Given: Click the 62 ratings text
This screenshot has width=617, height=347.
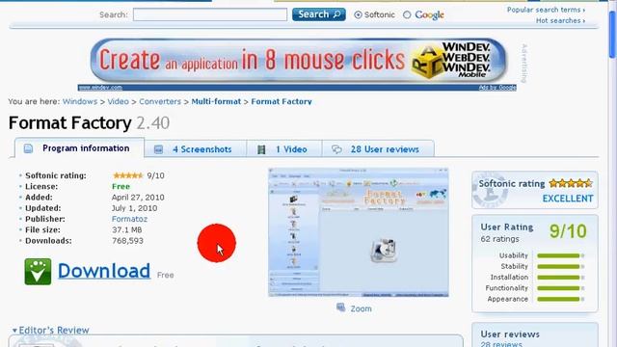Looking at the screenshot, I should 499,239.
